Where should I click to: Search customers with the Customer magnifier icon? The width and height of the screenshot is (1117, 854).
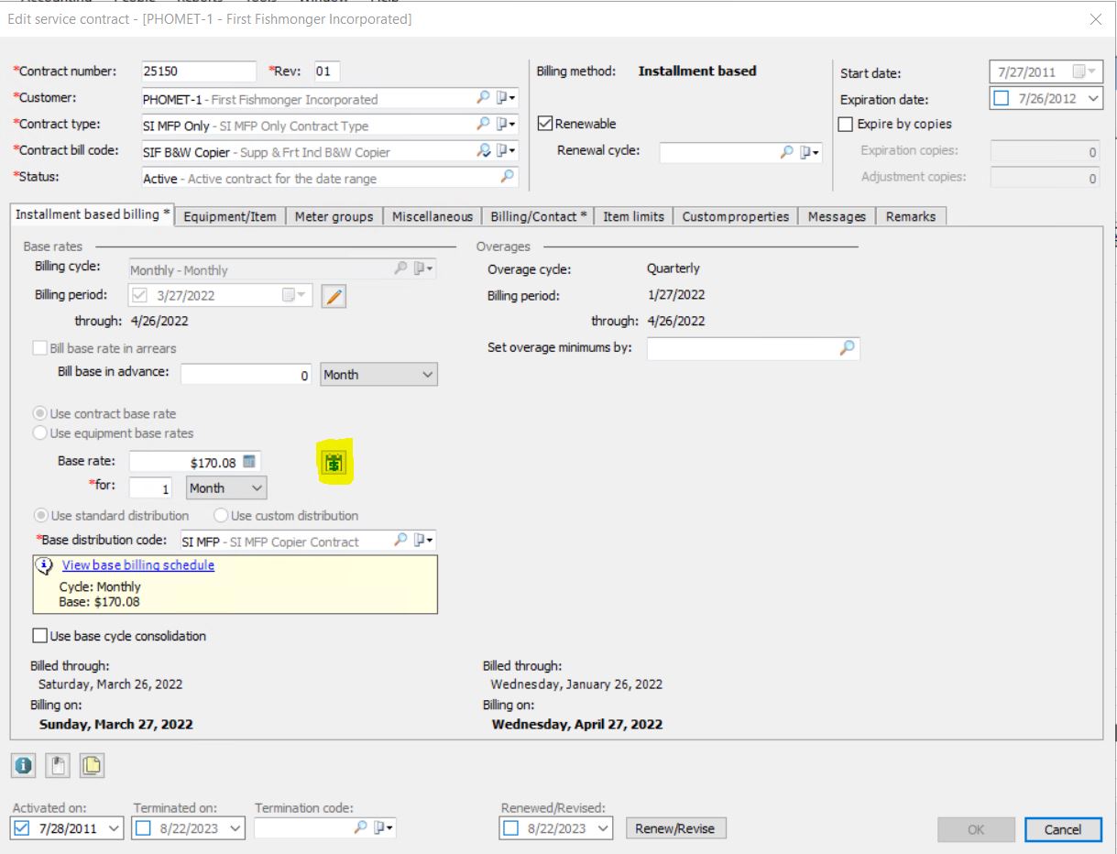484,98
